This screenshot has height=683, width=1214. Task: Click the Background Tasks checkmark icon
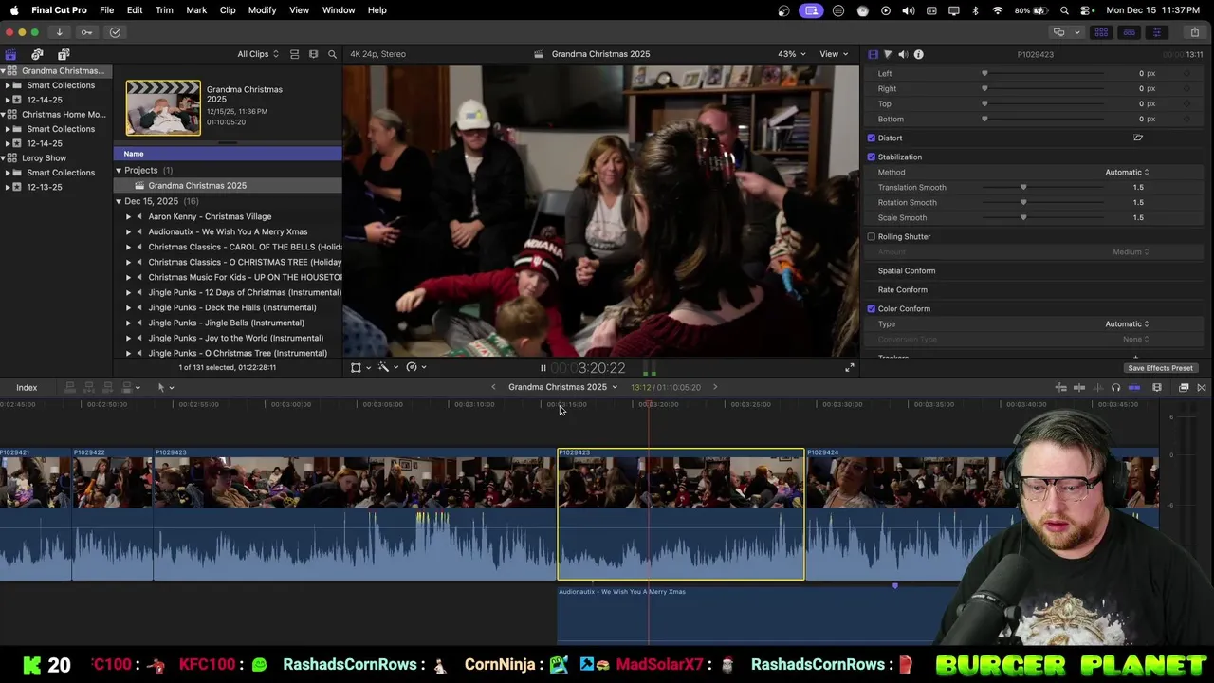click(x=115, y=32)
